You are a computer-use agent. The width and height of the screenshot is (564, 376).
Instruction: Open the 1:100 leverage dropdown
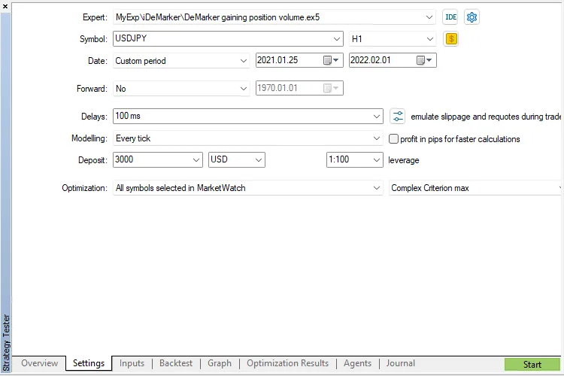point(377,160)
